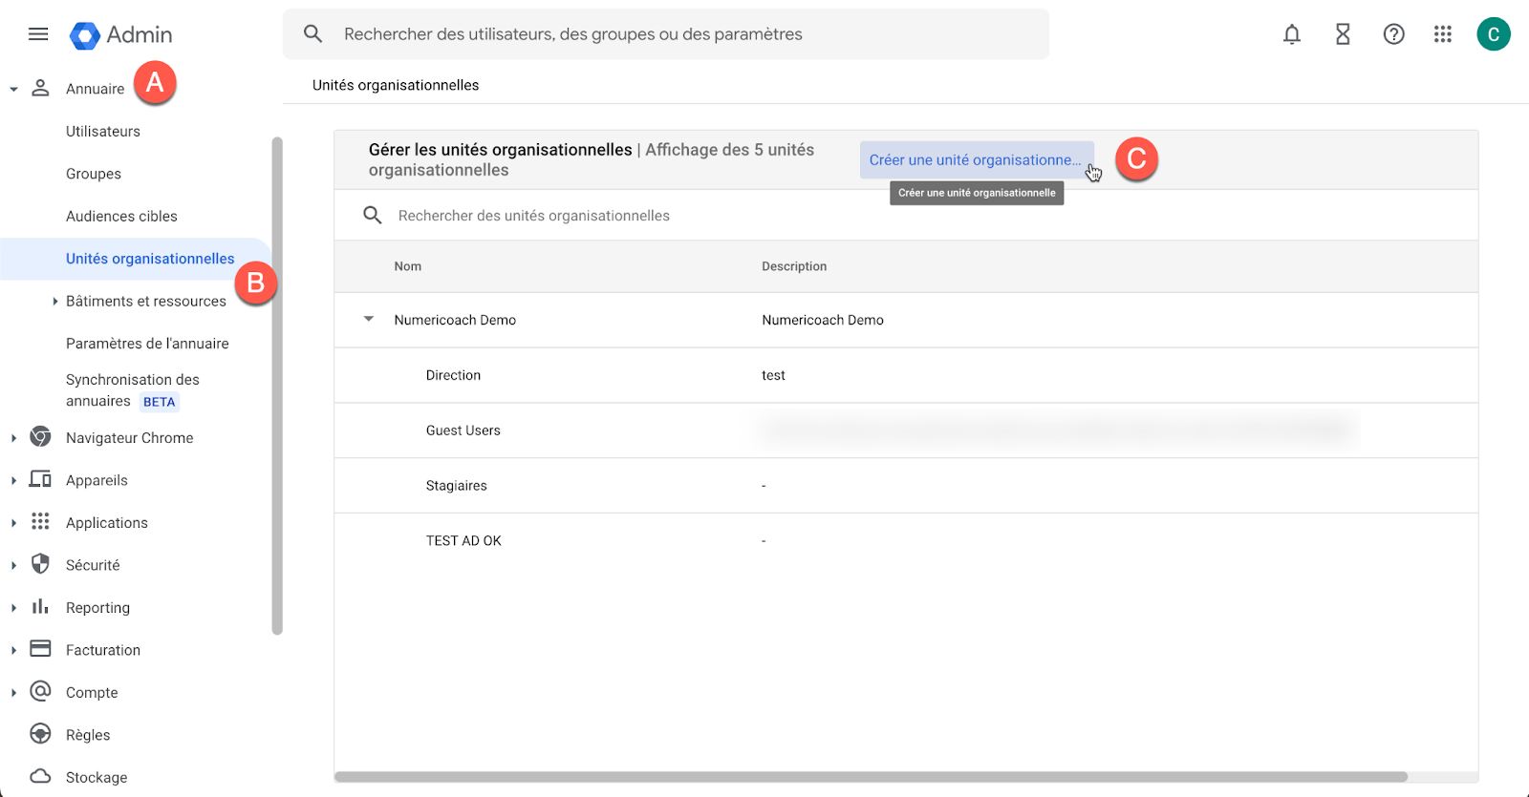Open the account avatar C
Screen dimensions: 1529x797
[x=1494, y=34]
